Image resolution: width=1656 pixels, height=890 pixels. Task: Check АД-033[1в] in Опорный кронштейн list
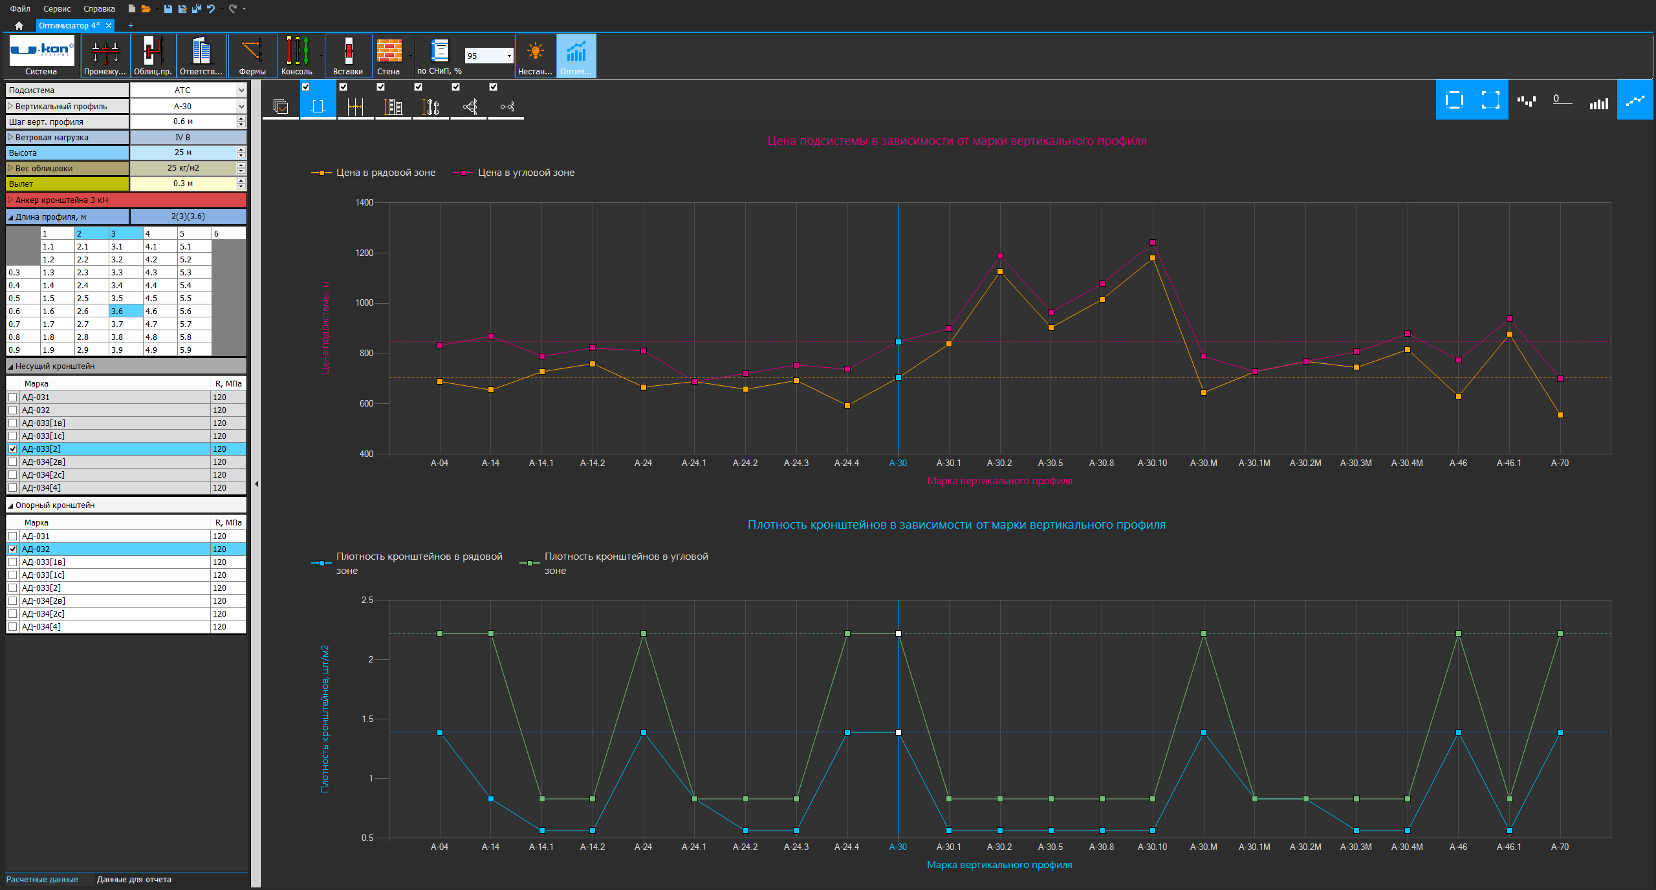pyautogui.click(x=13, y=562)
